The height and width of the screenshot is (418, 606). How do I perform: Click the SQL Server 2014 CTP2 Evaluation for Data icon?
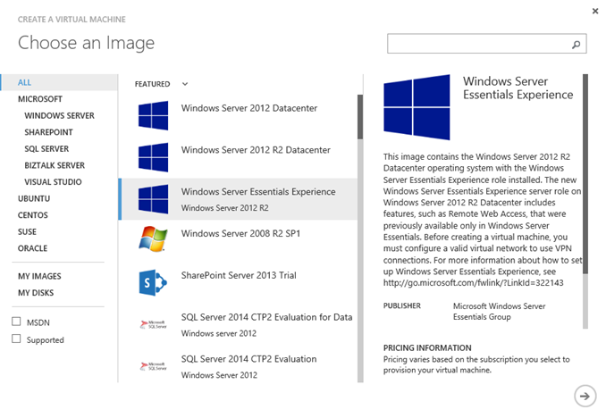pyautogui.click(x=153, y=324)
